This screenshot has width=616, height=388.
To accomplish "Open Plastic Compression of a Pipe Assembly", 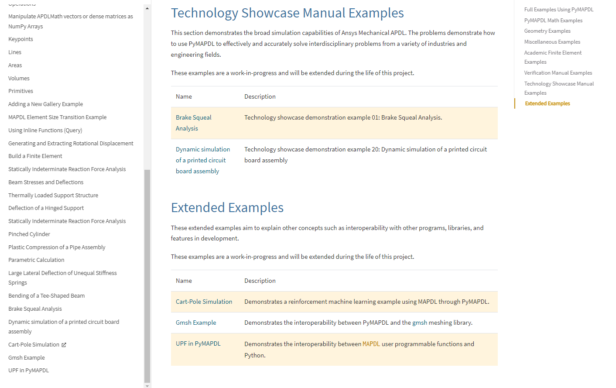I will (57, 247).
